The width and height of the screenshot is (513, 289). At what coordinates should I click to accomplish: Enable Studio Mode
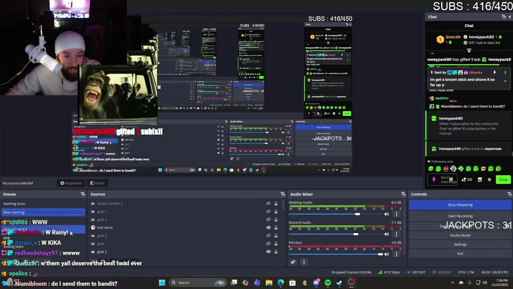[460, 236]
